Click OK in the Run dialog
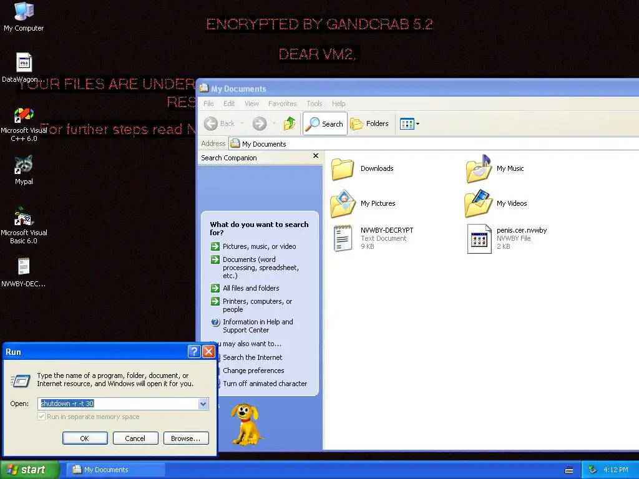The height and width of the screenshot is (479, 639). [x=85, y=438]
